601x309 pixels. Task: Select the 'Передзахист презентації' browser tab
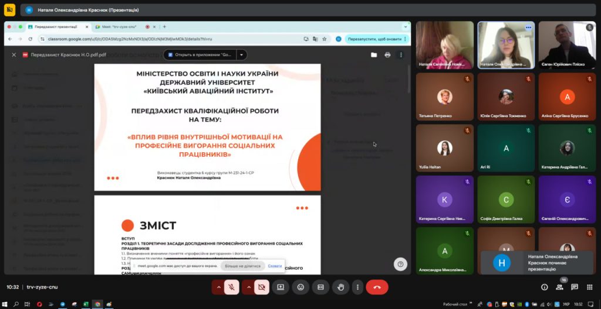[x=55, y=27]
